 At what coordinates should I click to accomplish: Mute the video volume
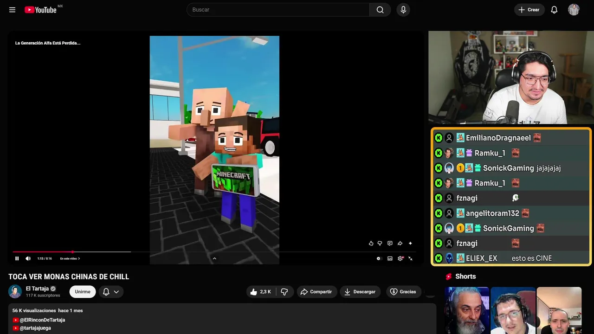pyautogui.click(x=28, y=258)
